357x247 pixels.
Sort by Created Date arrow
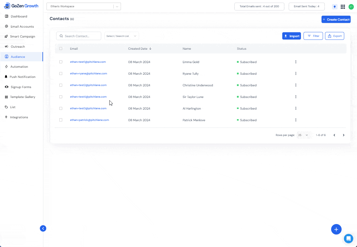(x=150, y=49)
